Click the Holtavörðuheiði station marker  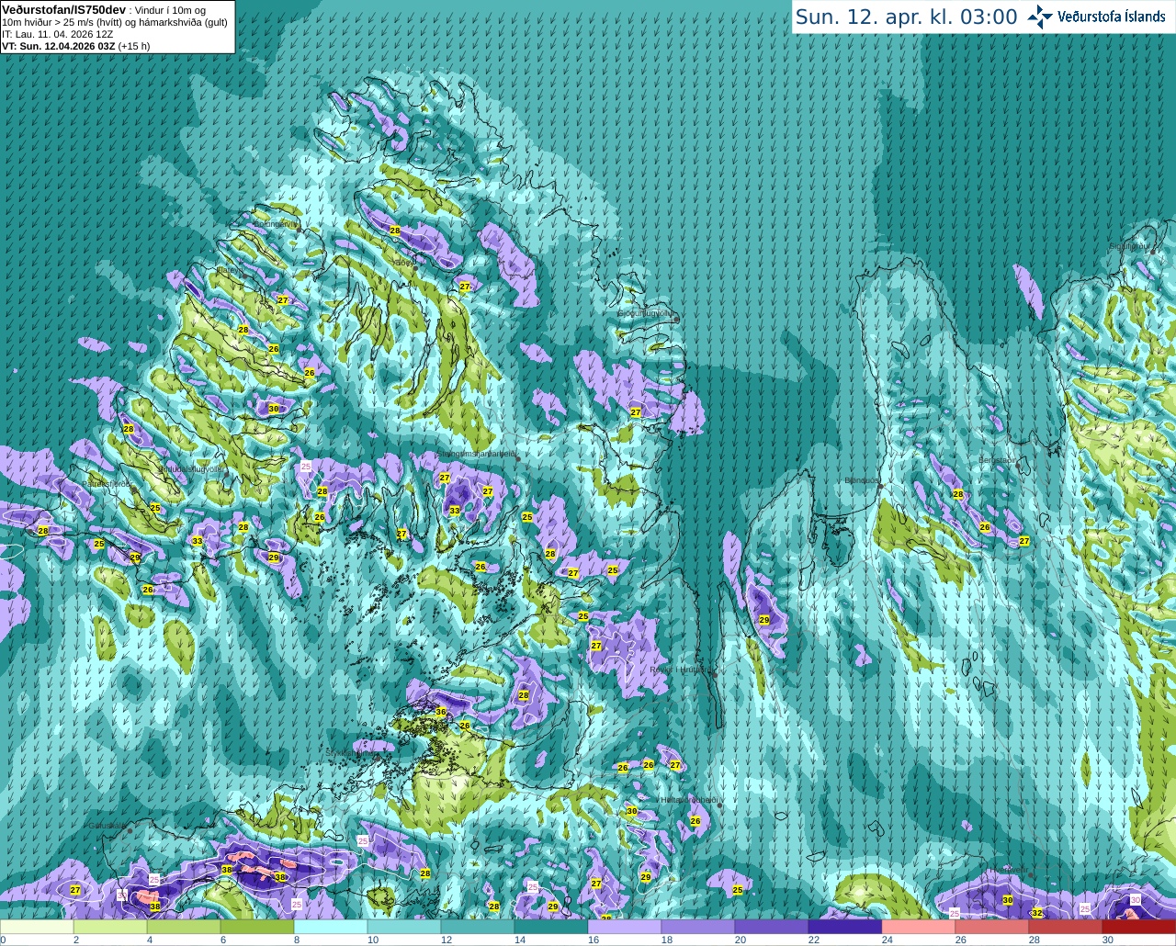[719, 805]
